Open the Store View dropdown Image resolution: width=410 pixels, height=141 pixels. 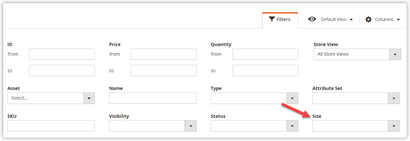(357, 54)
